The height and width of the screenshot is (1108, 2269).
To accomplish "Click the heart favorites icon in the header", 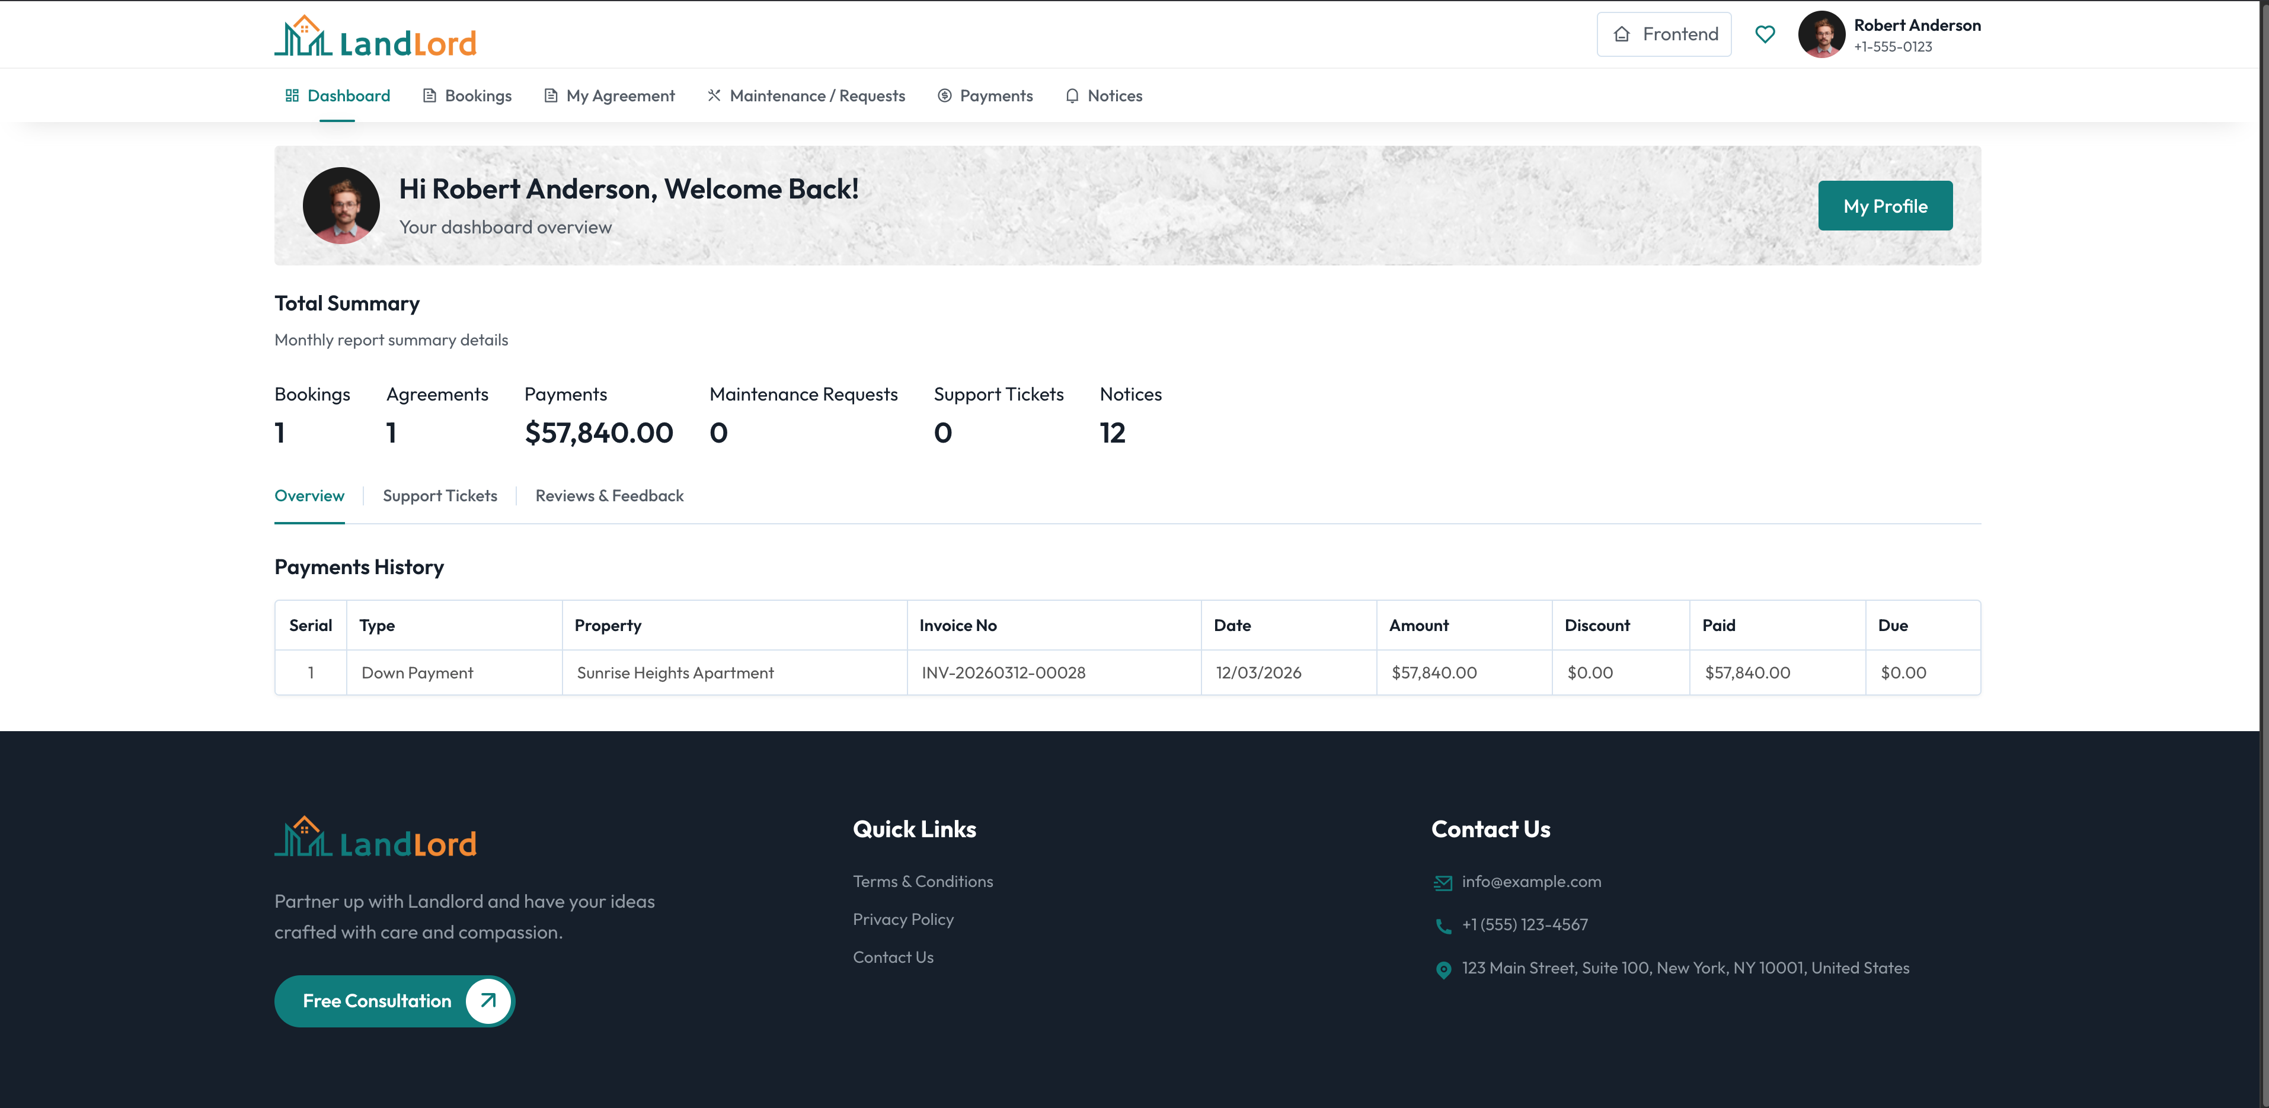I will 1766,33.
